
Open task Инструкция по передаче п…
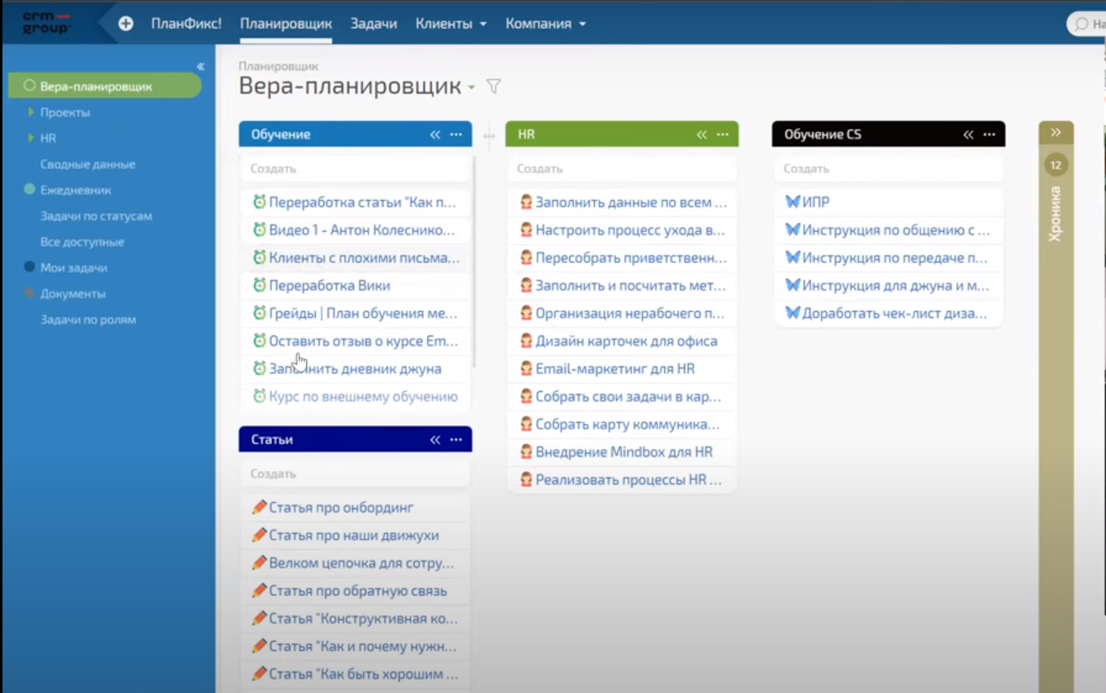pos(895,257)
